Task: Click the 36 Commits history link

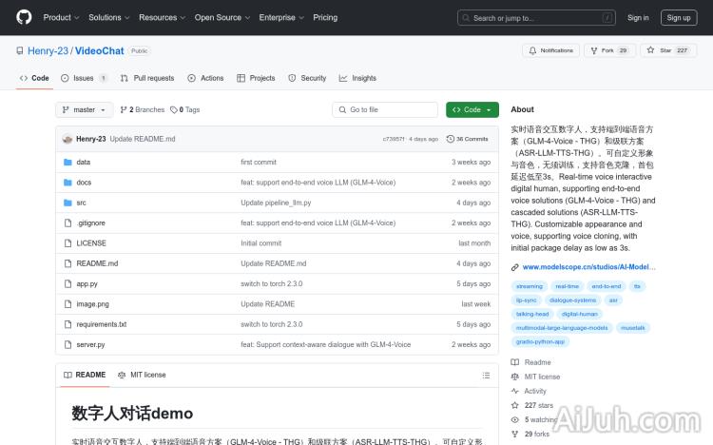Action: click(469, 139)
